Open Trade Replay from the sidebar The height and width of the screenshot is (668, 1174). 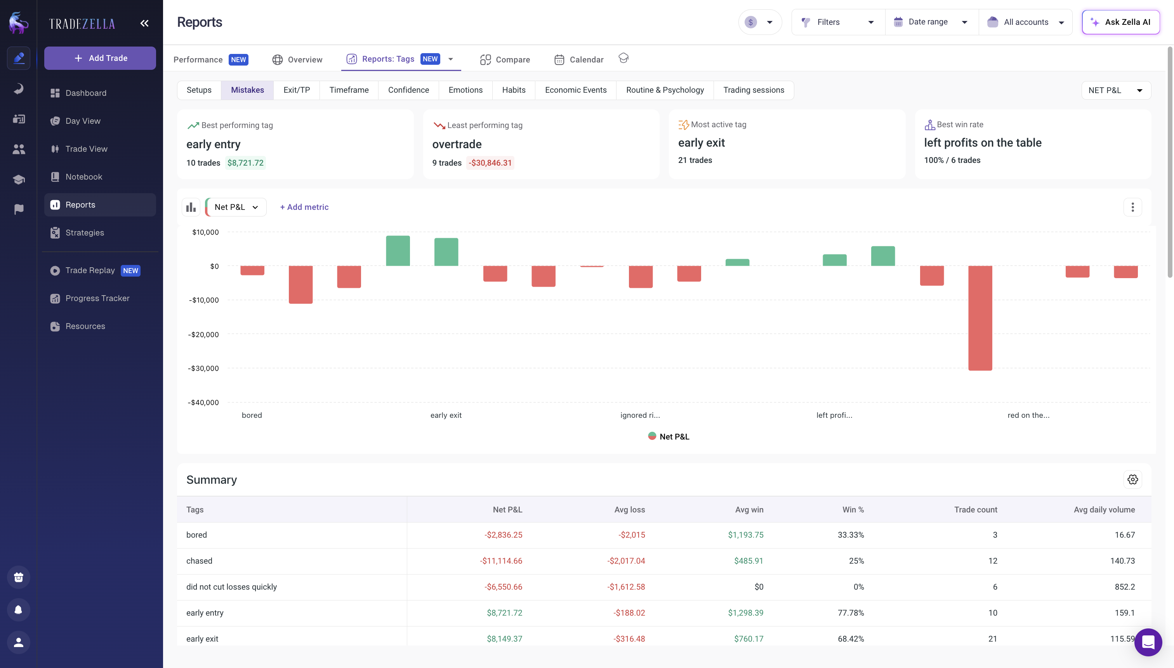[x=90, y=270]
